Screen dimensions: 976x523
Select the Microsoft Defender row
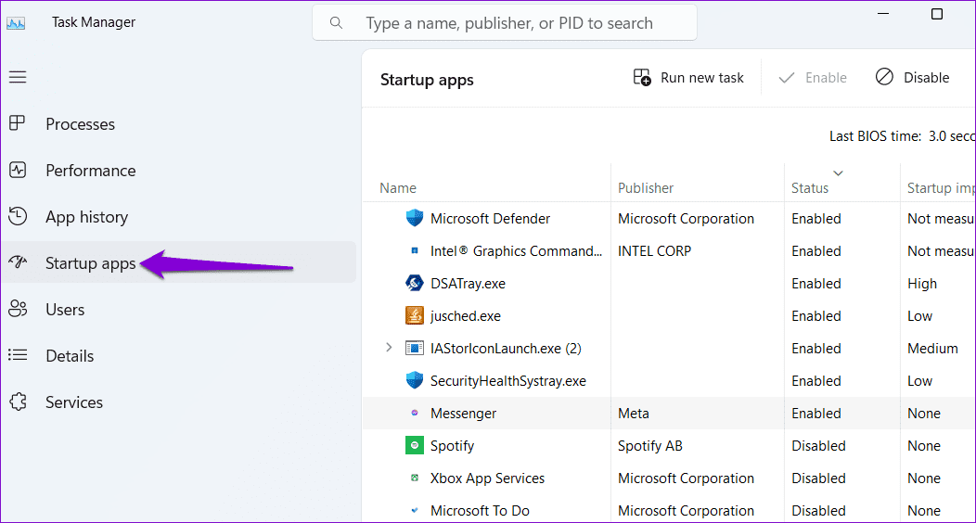(x=669, y=218)
